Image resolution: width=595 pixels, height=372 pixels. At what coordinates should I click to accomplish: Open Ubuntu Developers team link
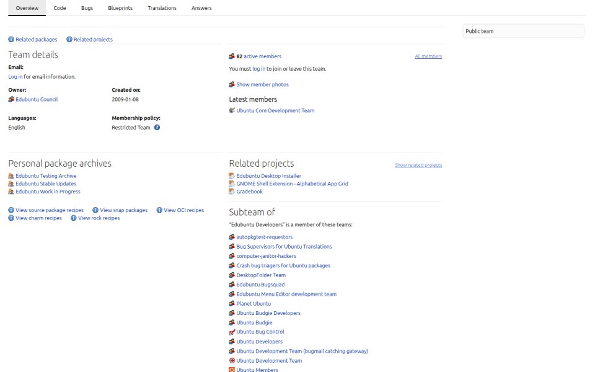(260, 342)
